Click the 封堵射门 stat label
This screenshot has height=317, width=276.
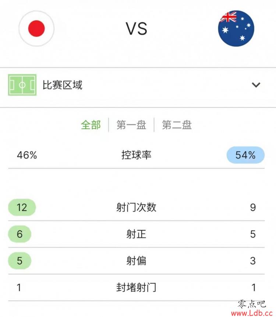pos(136,287)
